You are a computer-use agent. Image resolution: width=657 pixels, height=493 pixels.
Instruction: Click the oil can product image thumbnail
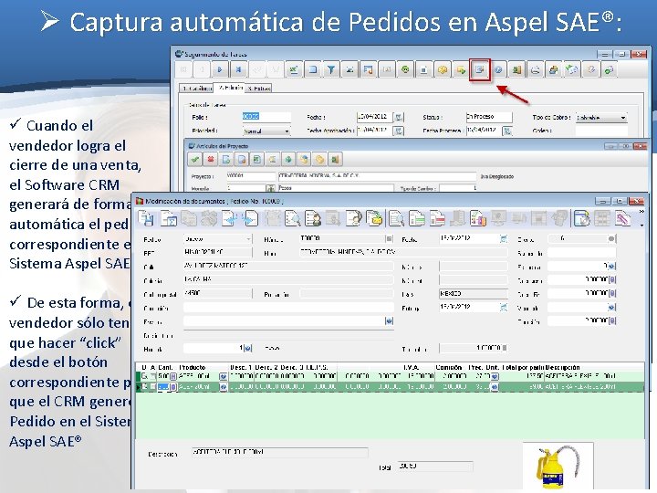pyautogui.click(x=558, y=467)
